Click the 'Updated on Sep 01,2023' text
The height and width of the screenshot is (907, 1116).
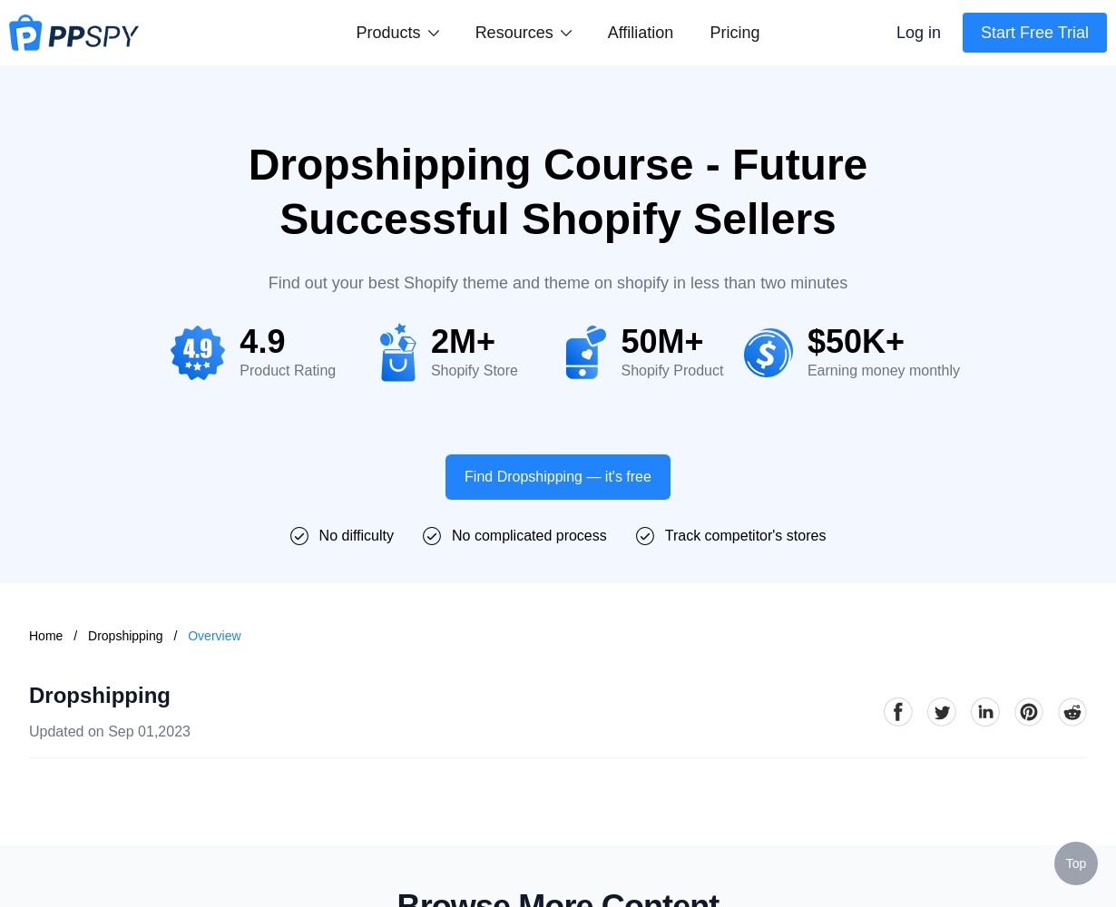point(110,732)
